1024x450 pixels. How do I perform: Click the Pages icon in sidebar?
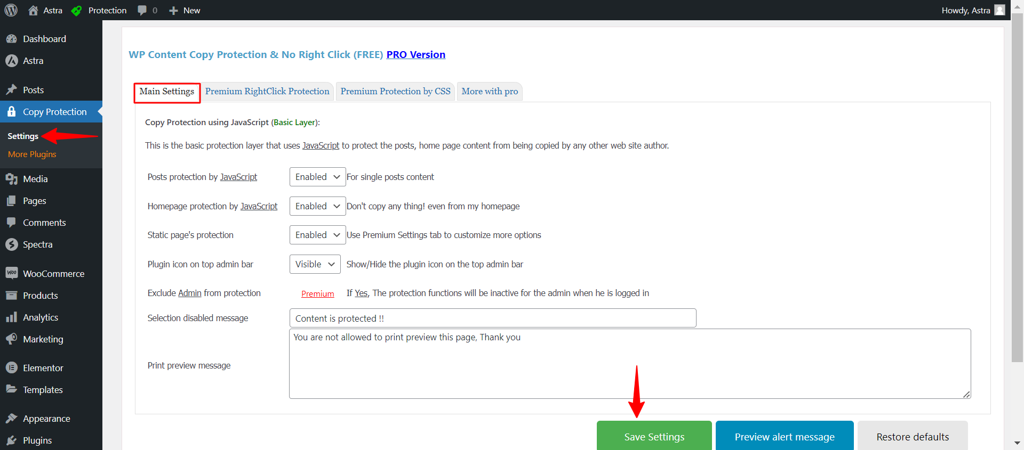[11, 201]
